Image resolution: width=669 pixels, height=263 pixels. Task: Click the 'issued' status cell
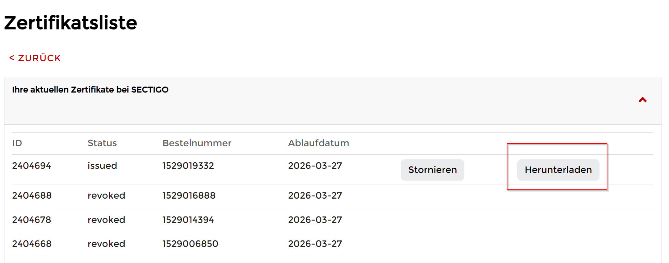coord(102,166)
